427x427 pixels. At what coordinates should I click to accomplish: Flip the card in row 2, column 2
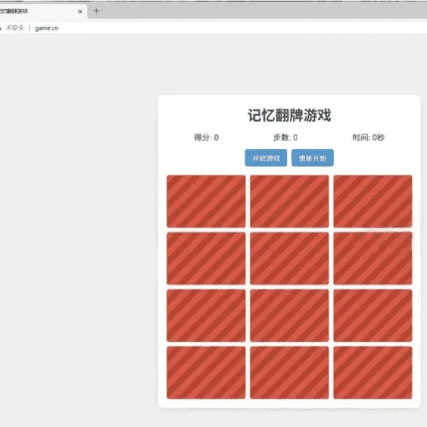click(x=289, y=258)
